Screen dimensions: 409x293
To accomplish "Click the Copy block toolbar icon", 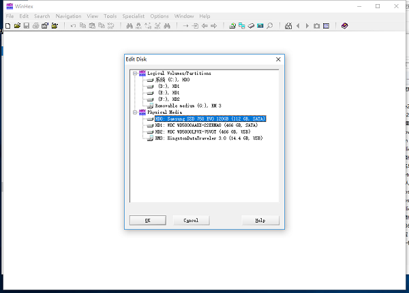I will [x=82, y=26].
